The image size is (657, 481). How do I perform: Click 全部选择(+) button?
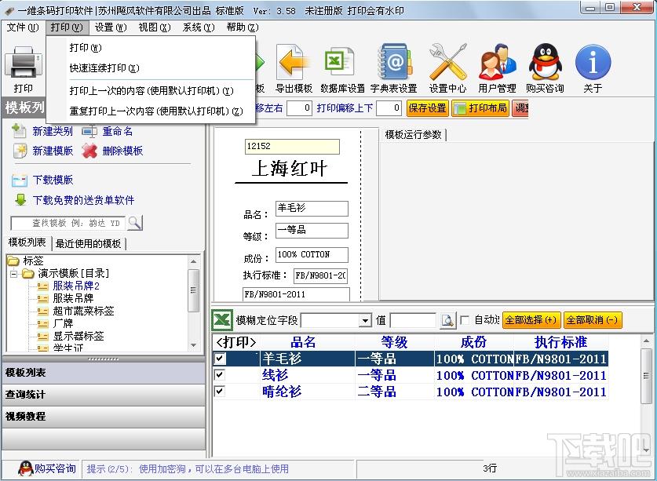(x=531, y=320)
